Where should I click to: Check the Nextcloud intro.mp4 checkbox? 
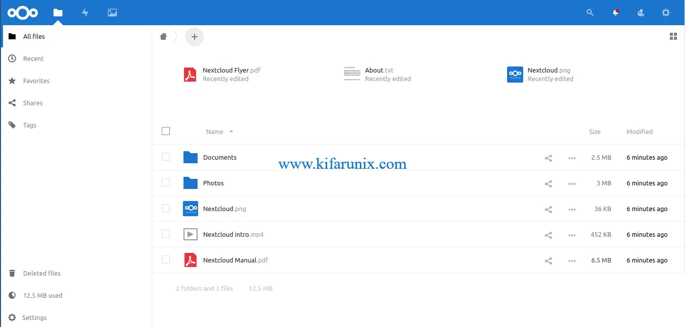click(166, 234)
